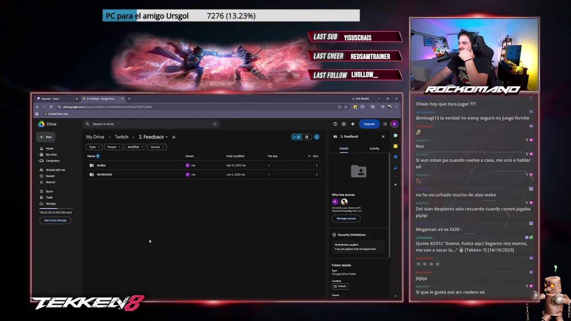Screen dimensions: 571x321
Task: Toggle the view details info button
Action: (x=317, y=137)
